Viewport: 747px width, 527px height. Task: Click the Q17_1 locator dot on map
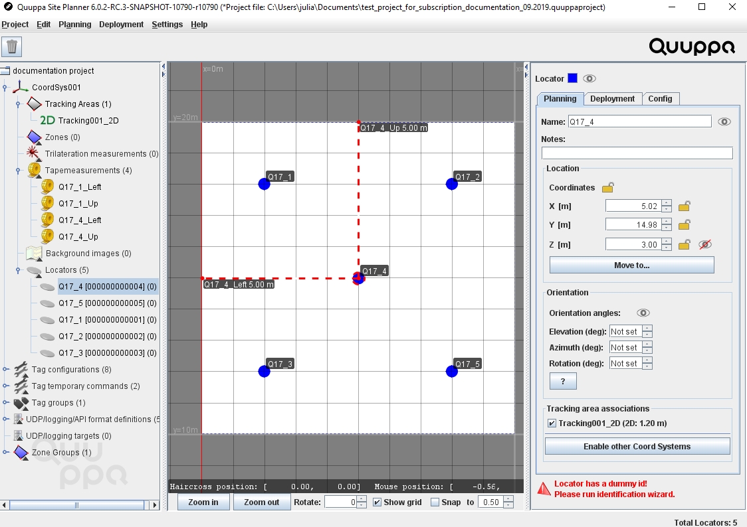(264, 184)
